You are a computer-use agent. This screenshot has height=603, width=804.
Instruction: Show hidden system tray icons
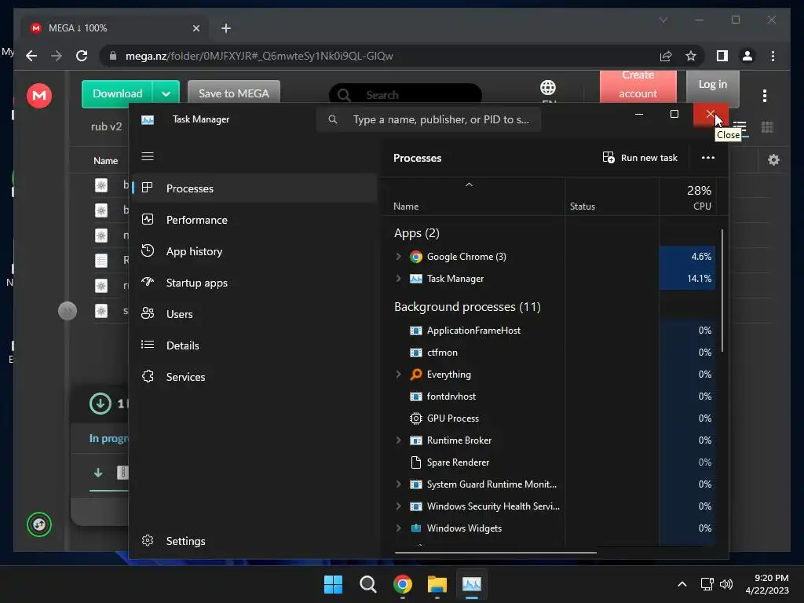click(x=682, y=584)
